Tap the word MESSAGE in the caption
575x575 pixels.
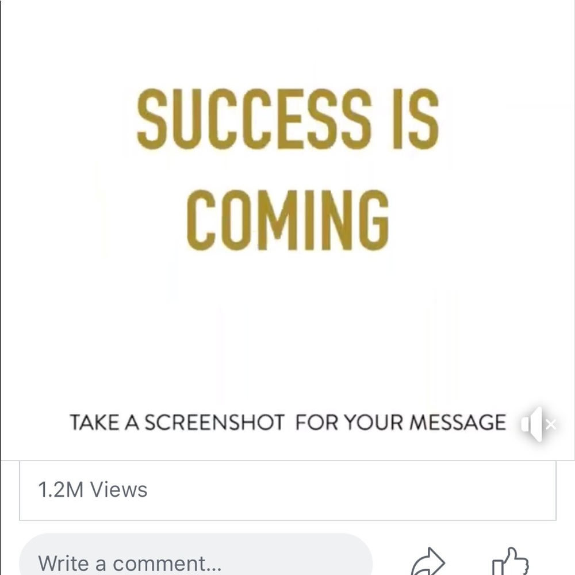pos(458,423)
